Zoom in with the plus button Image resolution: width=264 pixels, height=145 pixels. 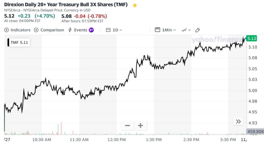140,126
